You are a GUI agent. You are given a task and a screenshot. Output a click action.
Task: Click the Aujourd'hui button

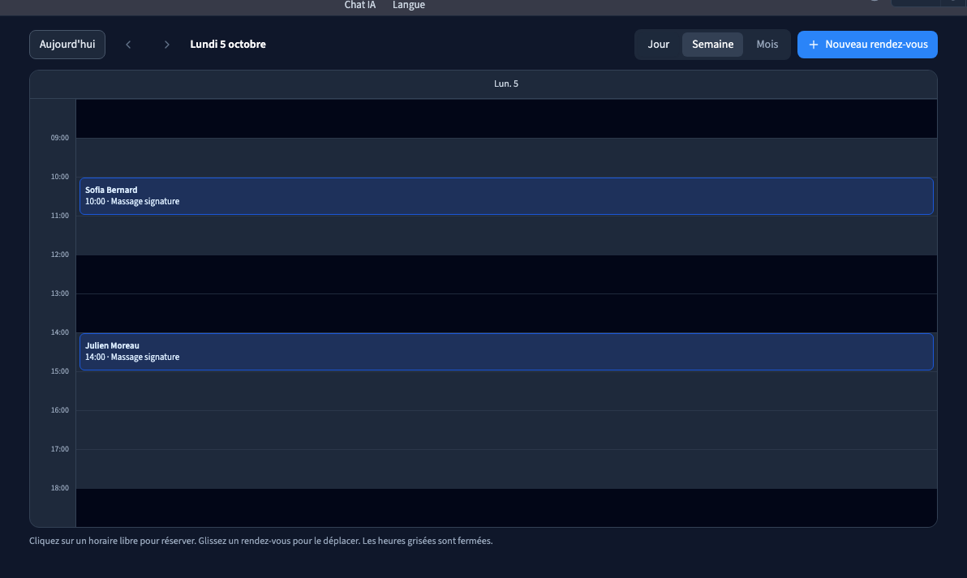click(67, 45)
